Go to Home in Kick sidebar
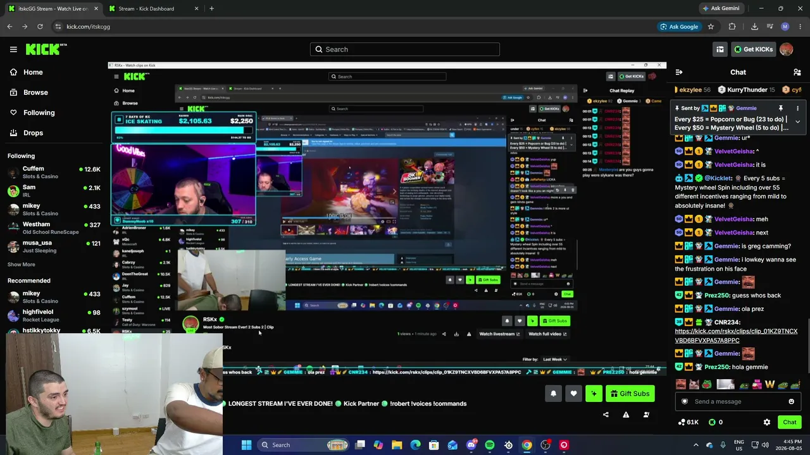The image size is (810, 455). click(x=26, y=72)
